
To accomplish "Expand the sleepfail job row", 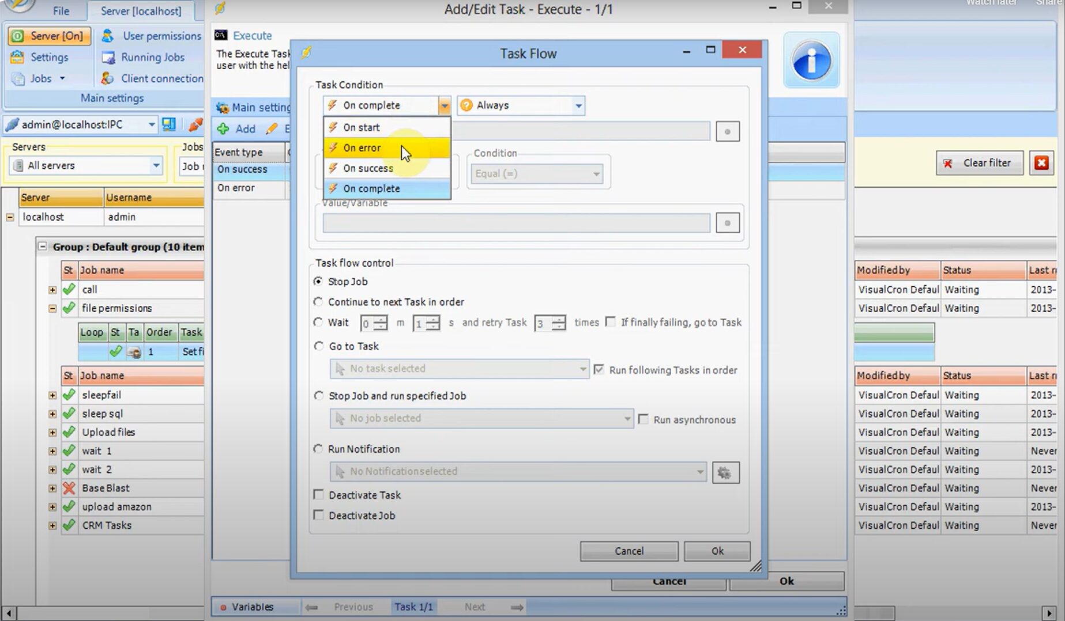I will coord(52,395).
